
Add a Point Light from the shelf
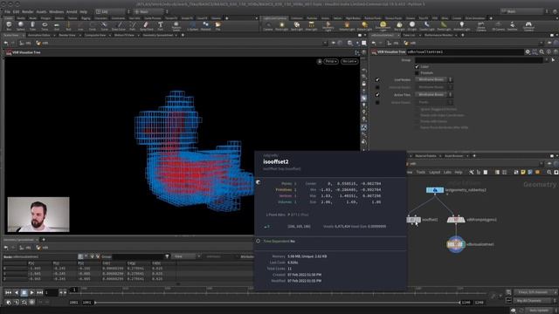pyautogui.click(x=281, y=25)
